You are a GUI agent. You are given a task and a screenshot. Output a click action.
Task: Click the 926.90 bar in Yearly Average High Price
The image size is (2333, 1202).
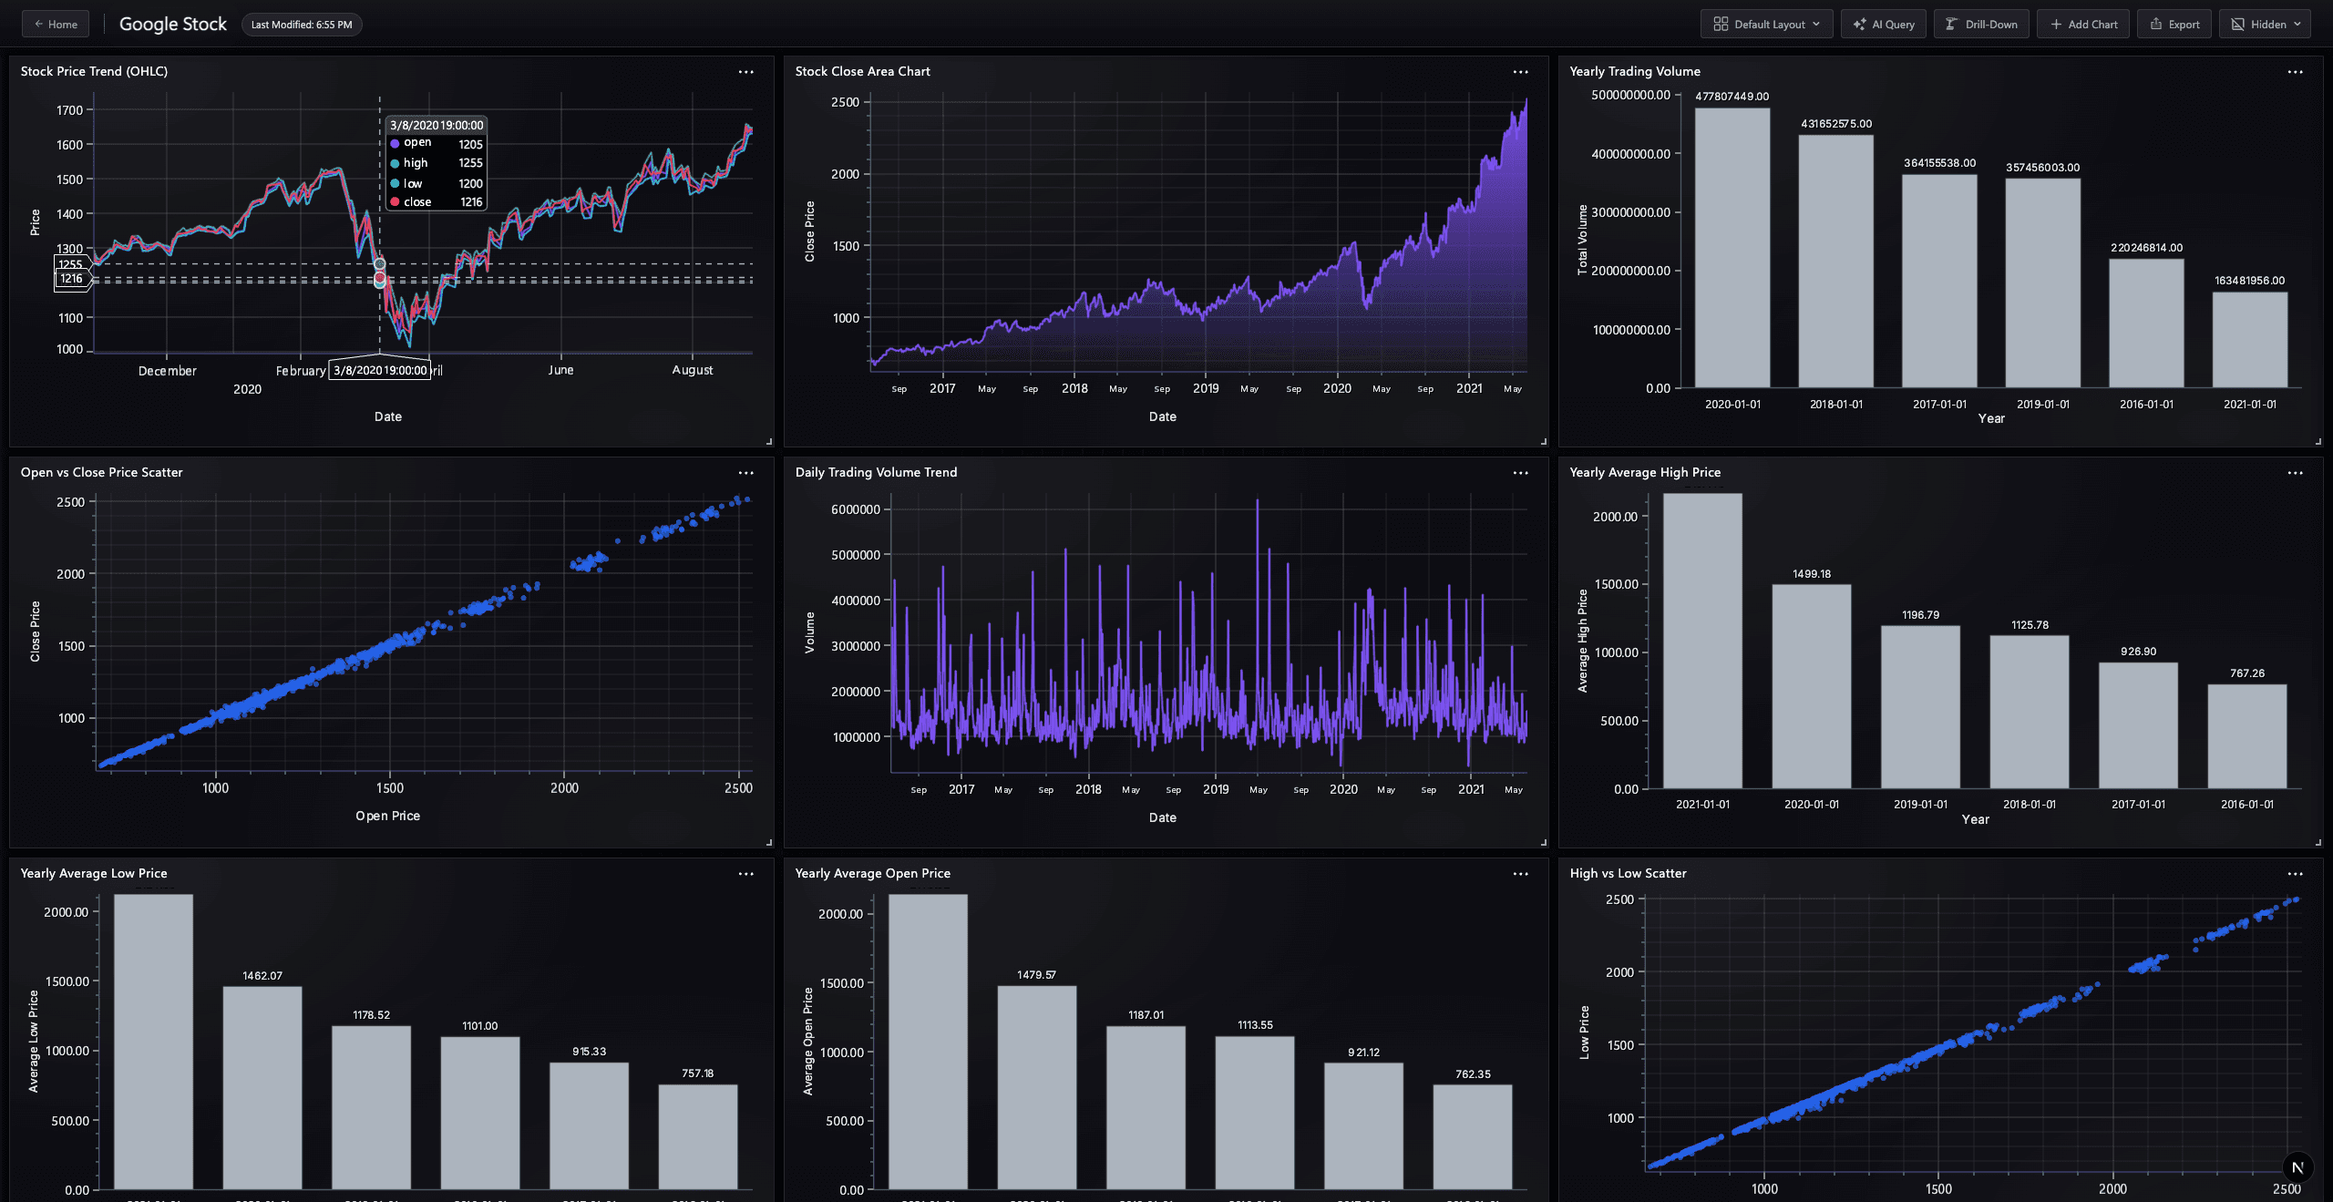click(x=2138, y=725)
